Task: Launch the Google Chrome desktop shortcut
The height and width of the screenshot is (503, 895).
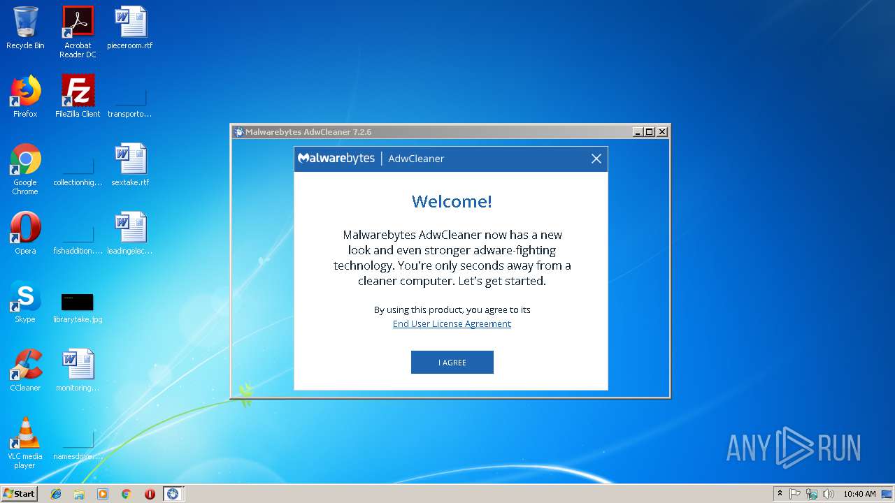Action: pos(25,169)
